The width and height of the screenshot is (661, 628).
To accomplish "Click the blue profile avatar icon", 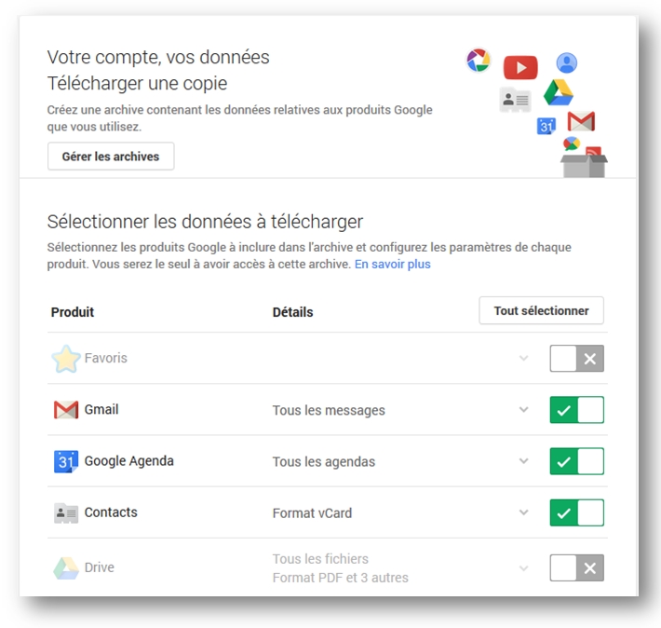I will pyautogui.click(x=567, y=62).
